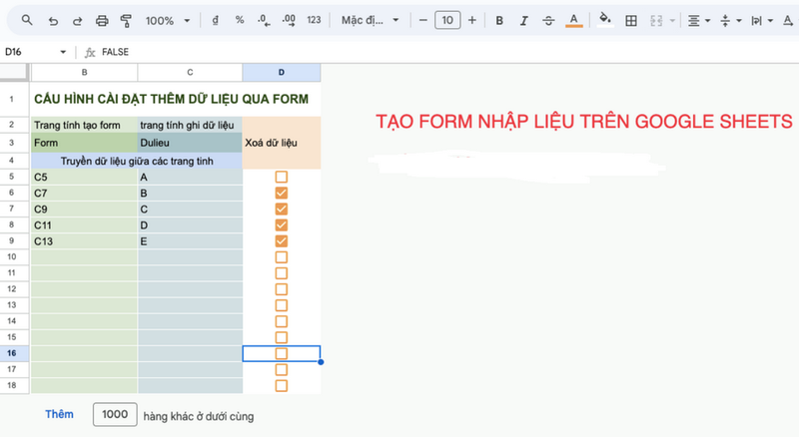Expand text wrapping dropdown arrow
The width and height of the screenshot is (799, 437).
tap(770, 21)
